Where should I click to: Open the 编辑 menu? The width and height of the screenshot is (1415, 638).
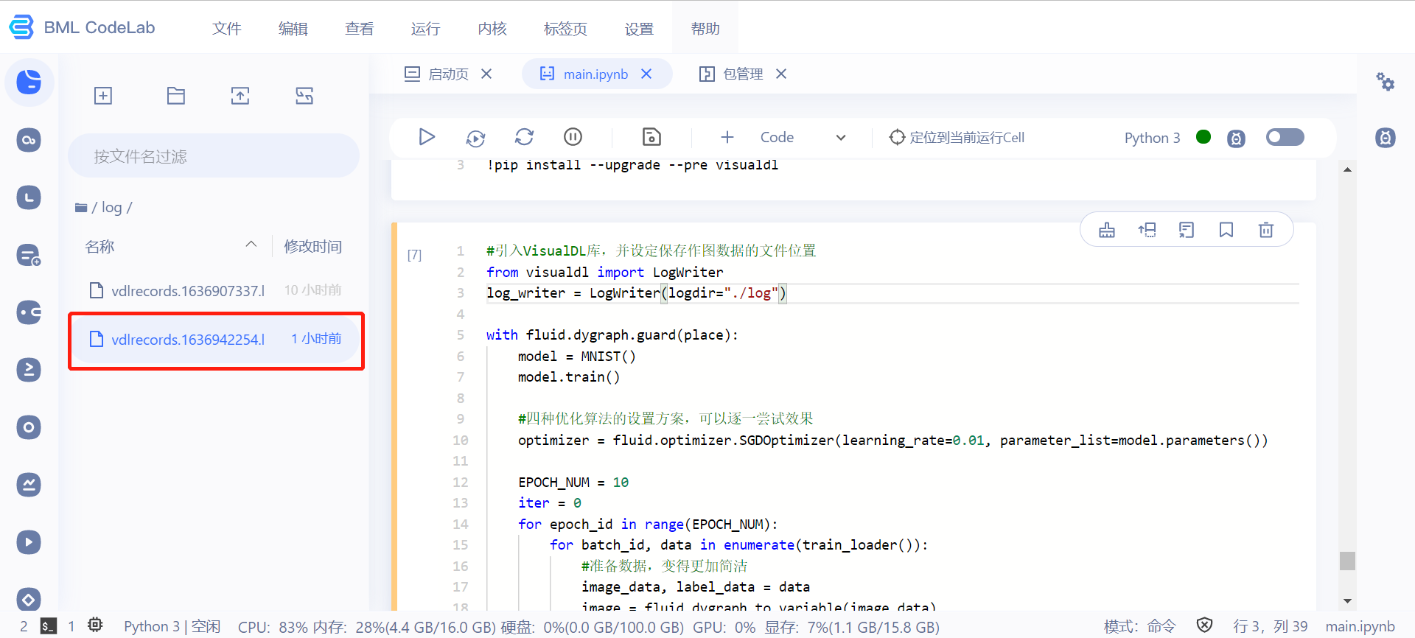pos(293,29)
